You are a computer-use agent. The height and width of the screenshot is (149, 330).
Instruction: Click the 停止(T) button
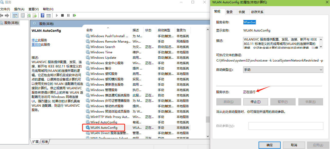click(255, 102)
